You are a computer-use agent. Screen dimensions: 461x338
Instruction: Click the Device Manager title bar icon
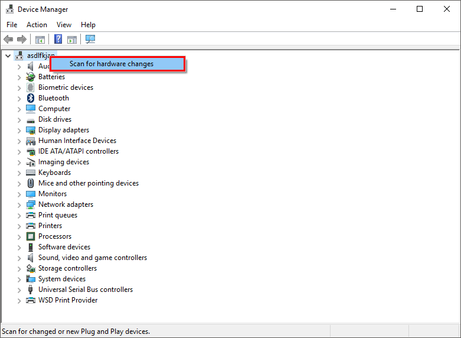pyautogui.click(x=9, y=9)
